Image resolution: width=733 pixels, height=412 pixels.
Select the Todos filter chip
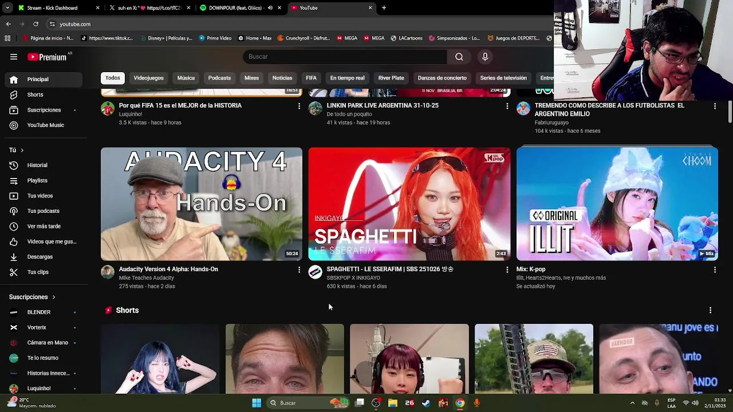[x=113, y=78]
